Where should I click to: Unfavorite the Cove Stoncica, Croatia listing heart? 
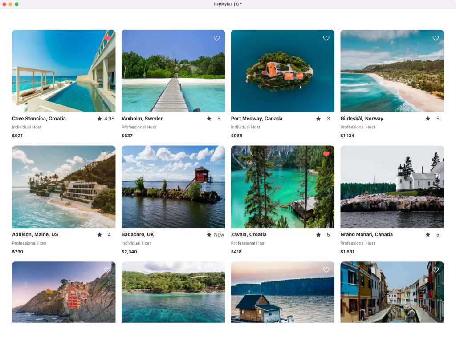pos(107,38)
